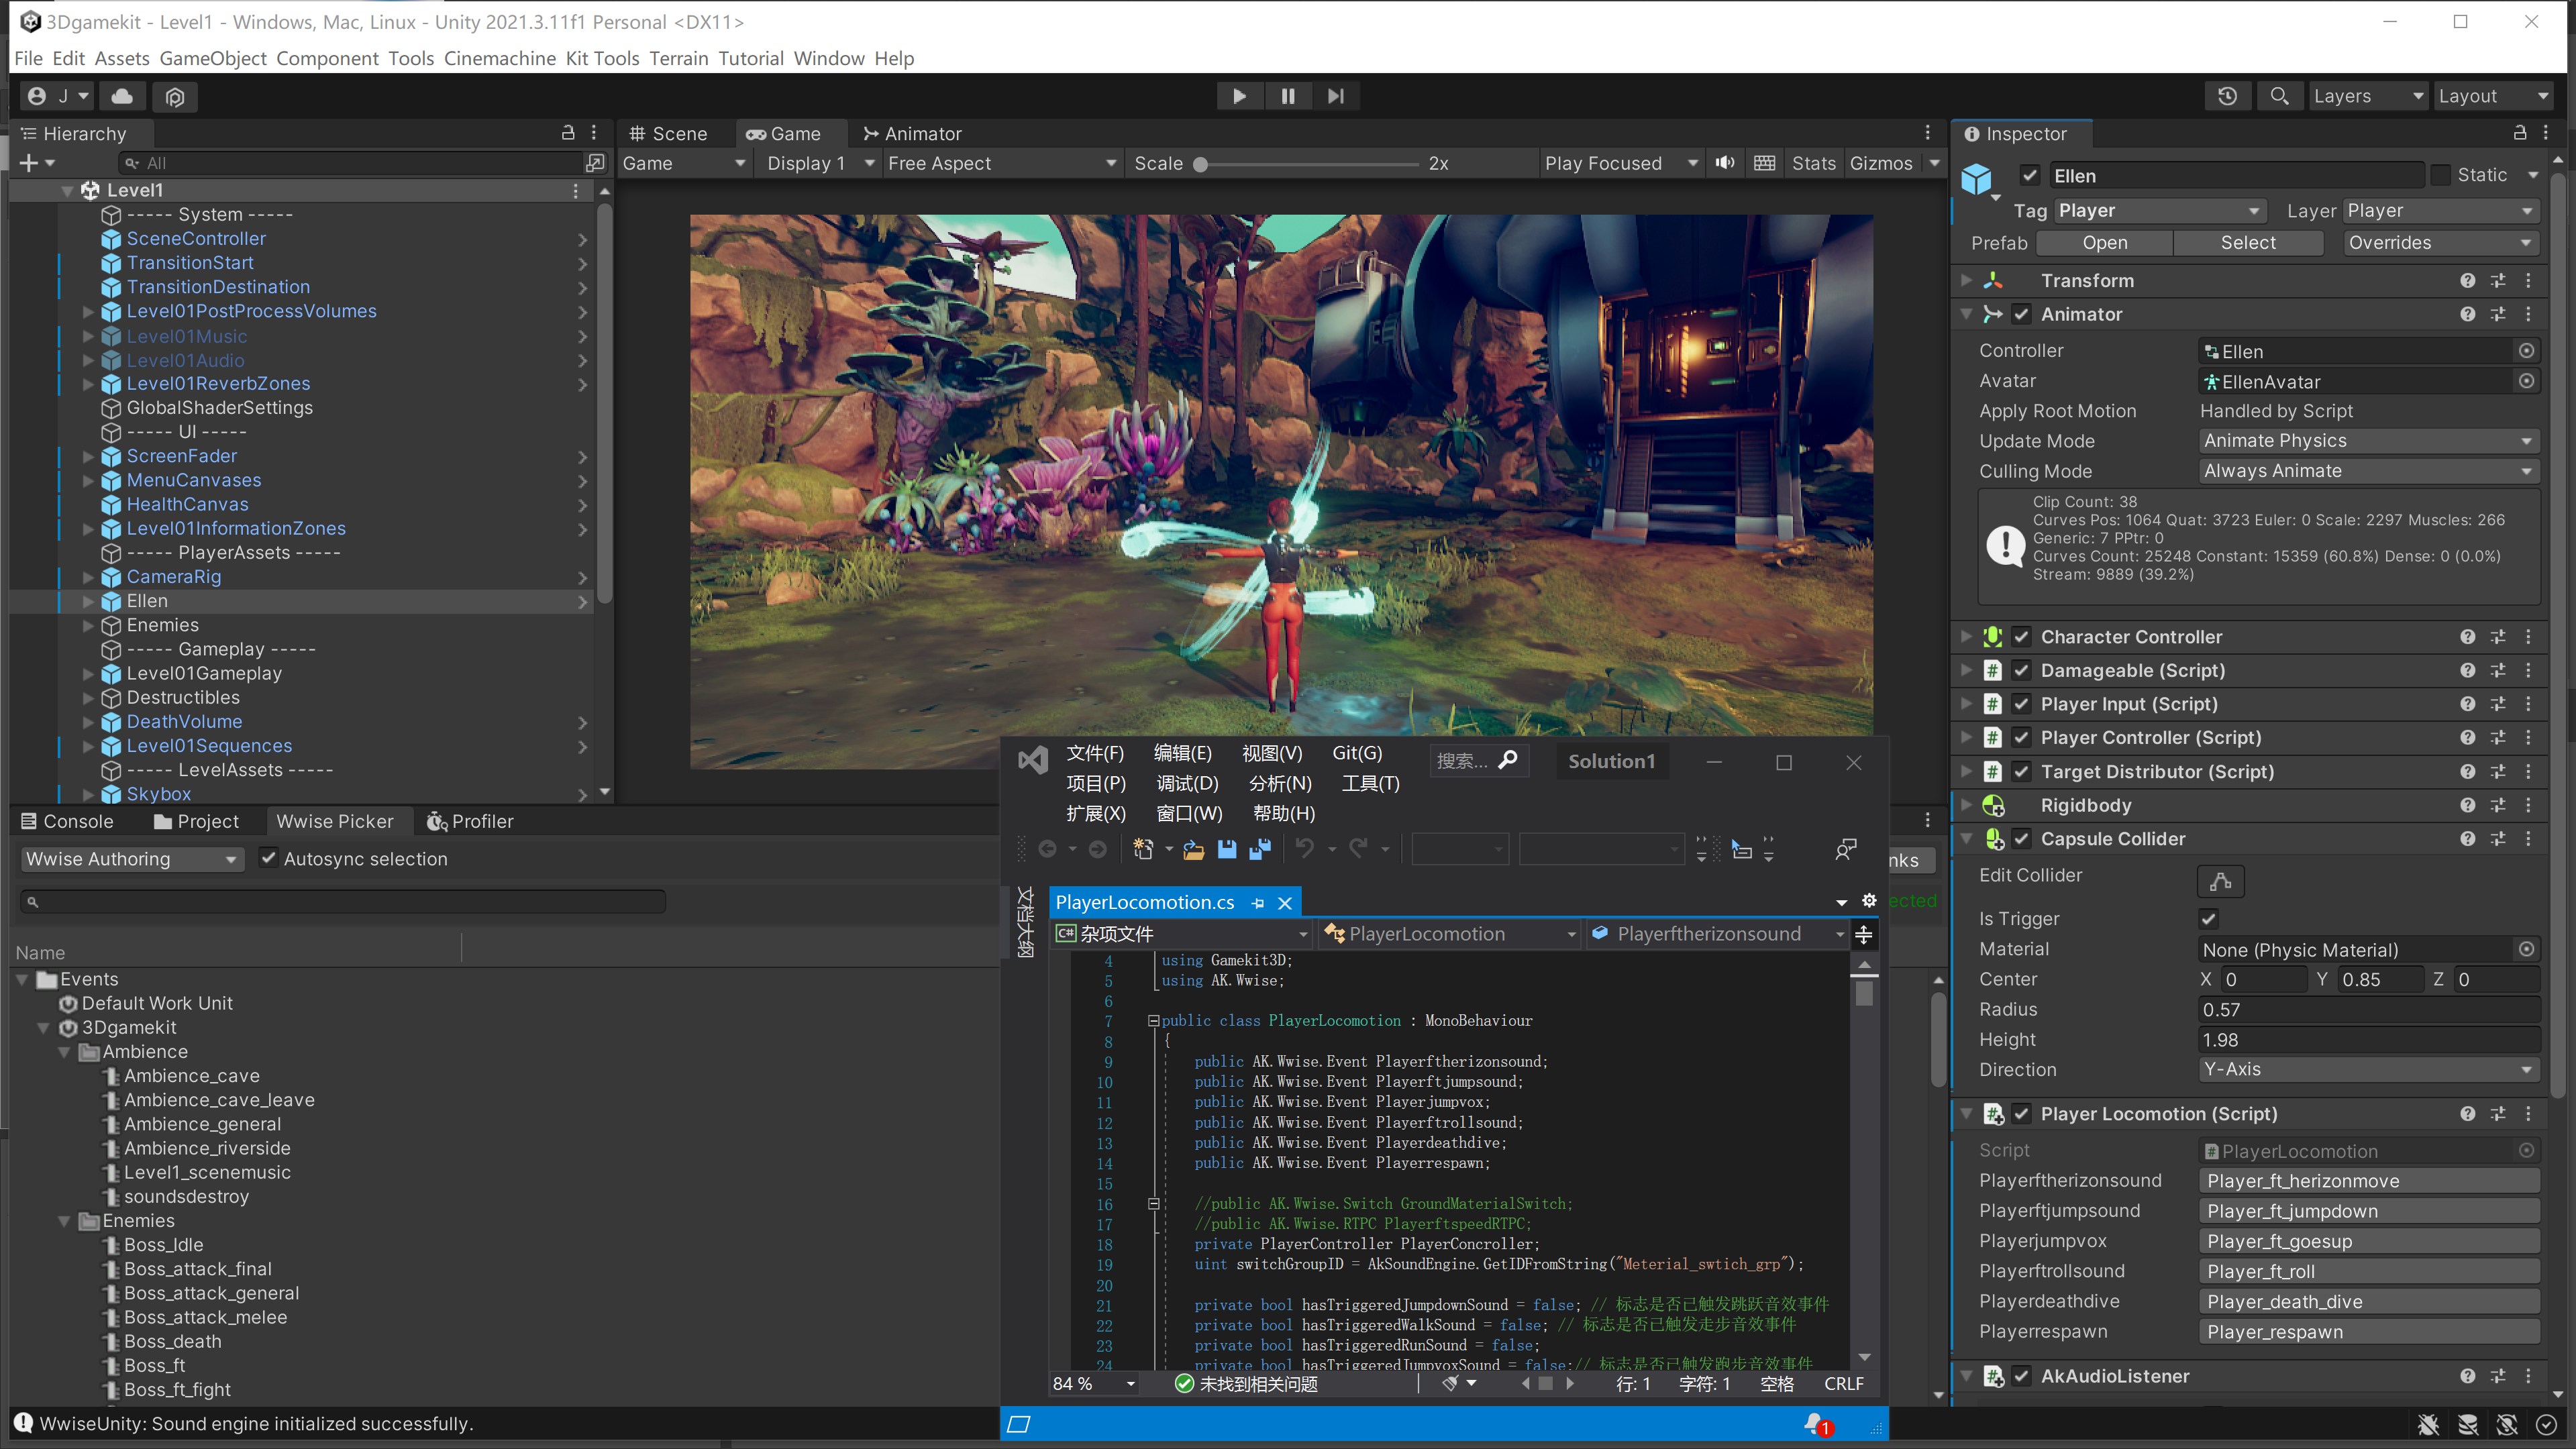Expand the Enemies object in Hierarchy
The width and height of the screenshot is (2576, 1449).
[88, 625]
